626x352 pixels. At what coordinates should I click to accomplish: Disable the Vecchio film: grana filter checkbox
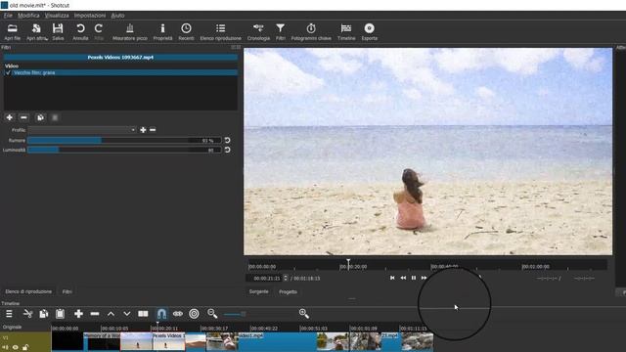(x=8, y=72)
